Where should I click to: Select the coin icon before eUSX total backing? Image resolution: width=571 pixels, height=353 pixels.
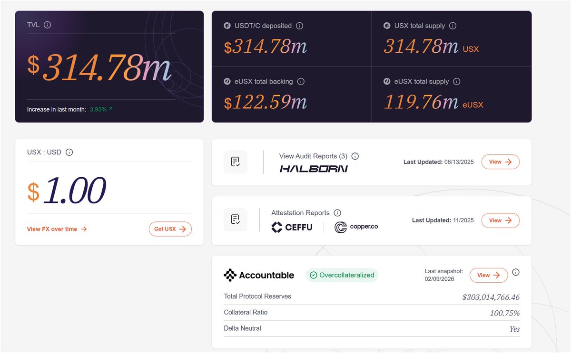pos(227,81)
